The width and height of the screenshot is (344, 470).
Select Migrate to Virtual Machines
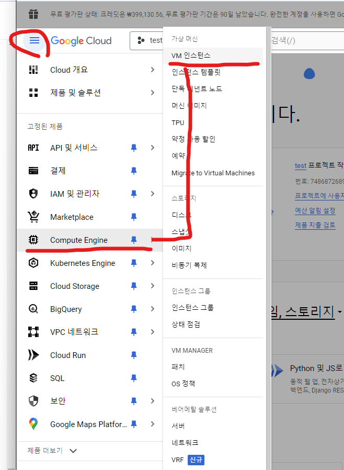point(213,173)
